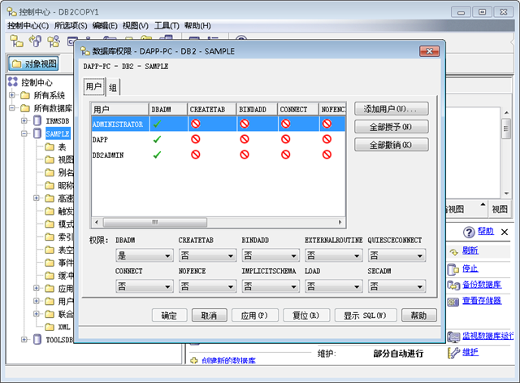Viewport: 520px width, 383px height.
Task: Toggle DBADM checkmark for DAPP row
Action: 157,139
